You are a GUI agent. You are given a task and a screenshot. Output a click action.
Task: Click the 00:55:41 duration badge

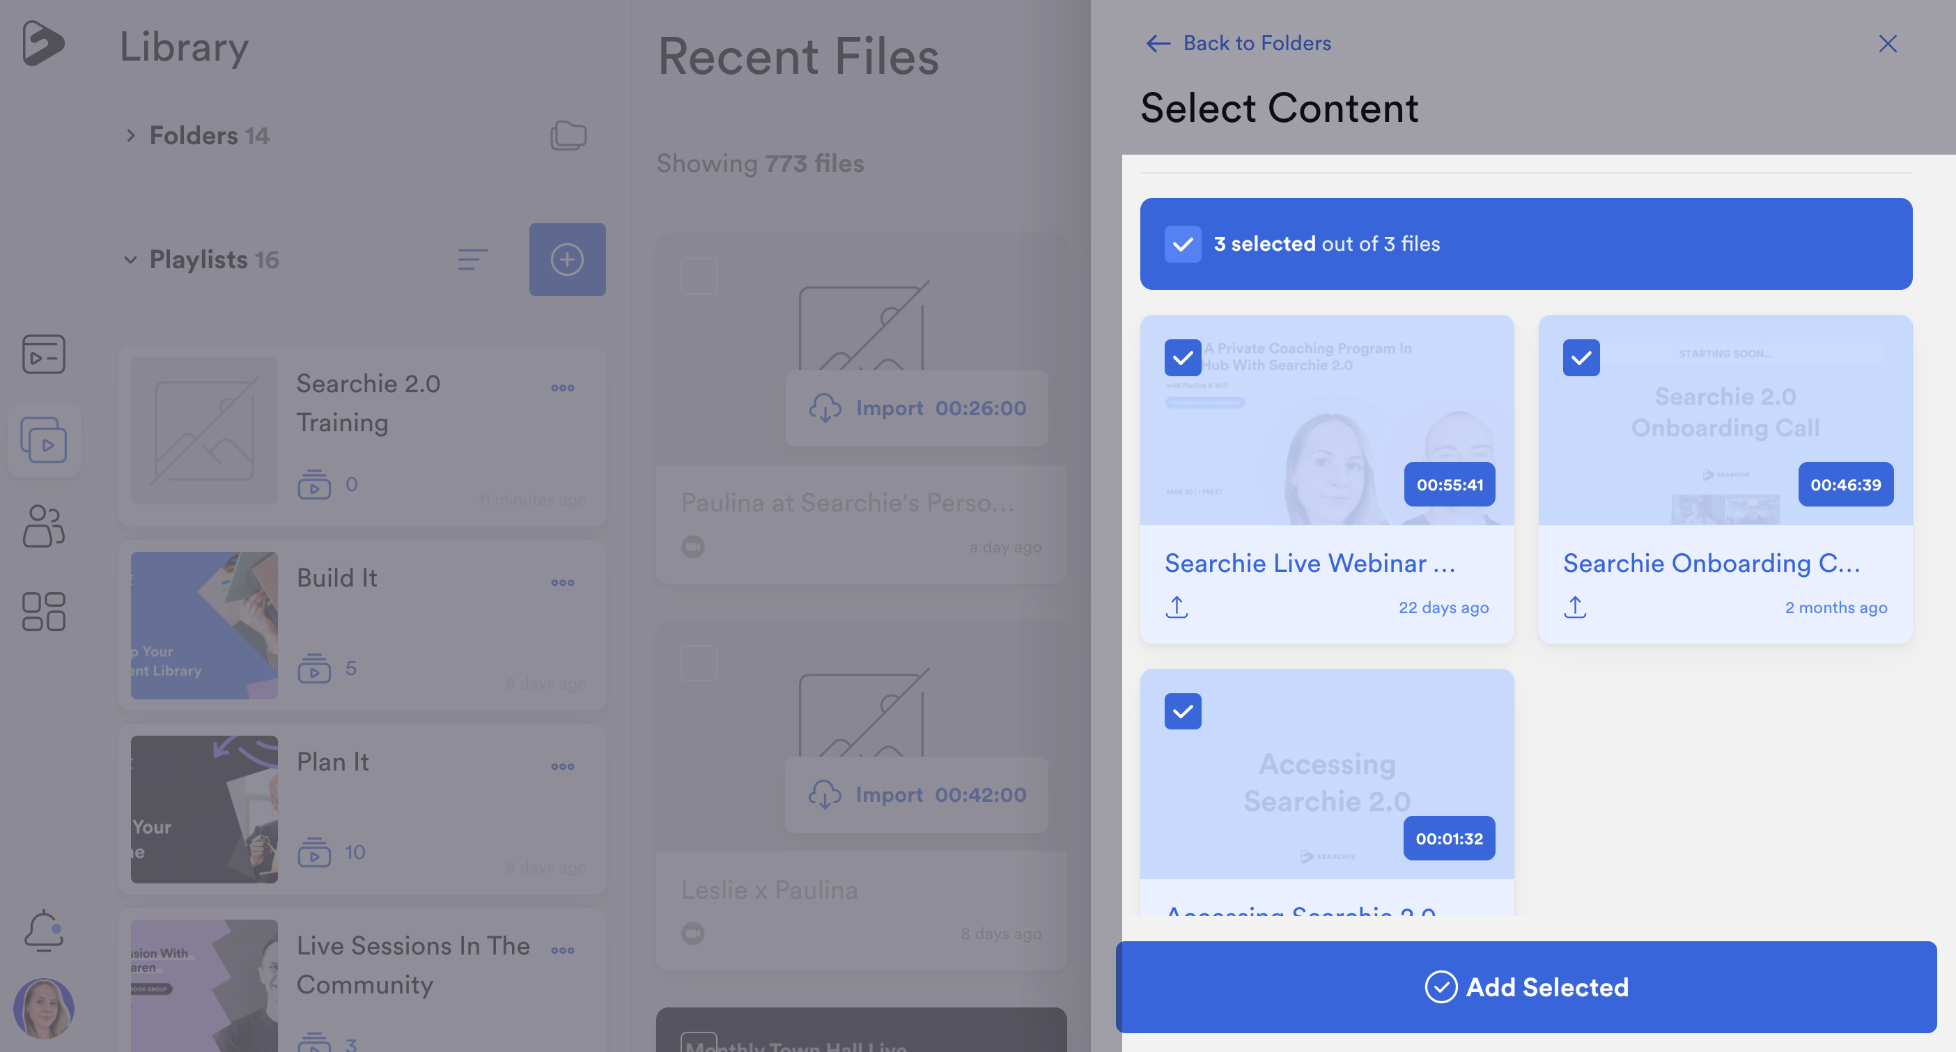(1450, 485)
